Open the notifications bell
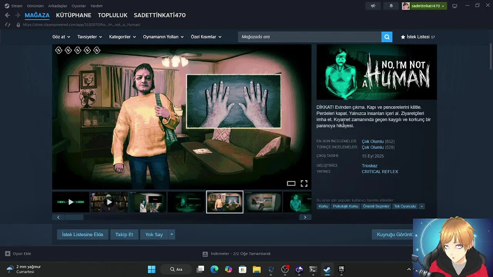The width and height of the screenshot is (493, 277). (x=391, y=6)
